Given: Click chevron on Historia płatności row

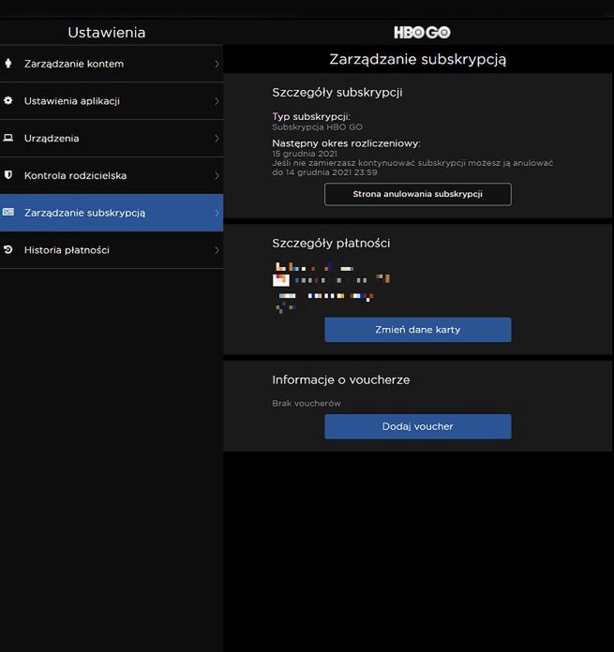Looking at the screenshot, I should point(217,250).
